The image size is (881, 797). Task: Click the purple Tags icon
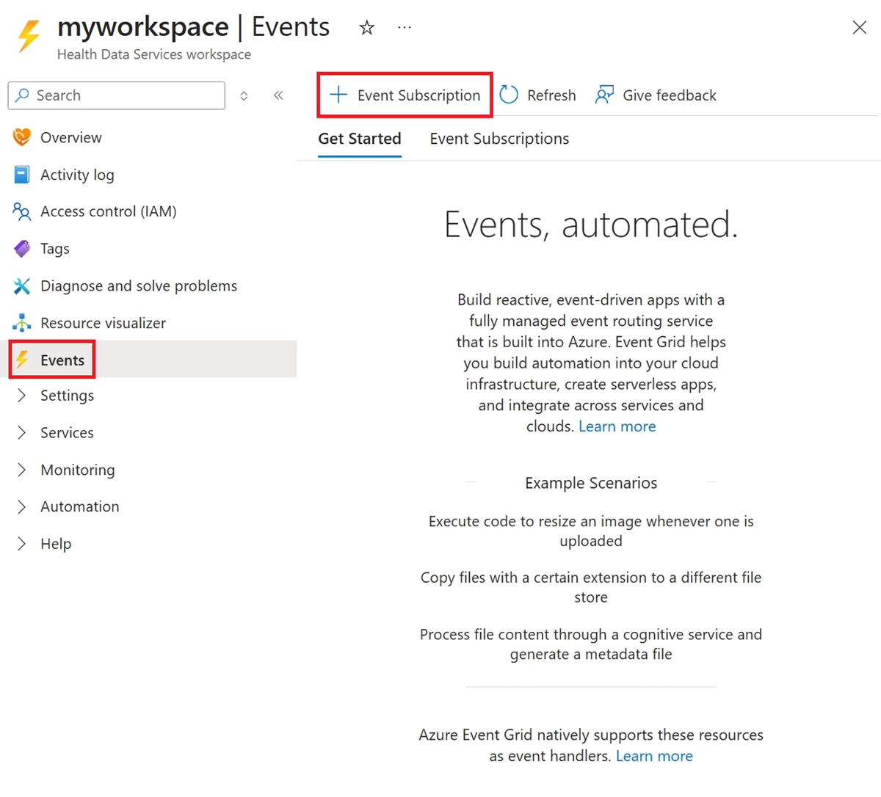pyautogui.click(x=22, y=249)
